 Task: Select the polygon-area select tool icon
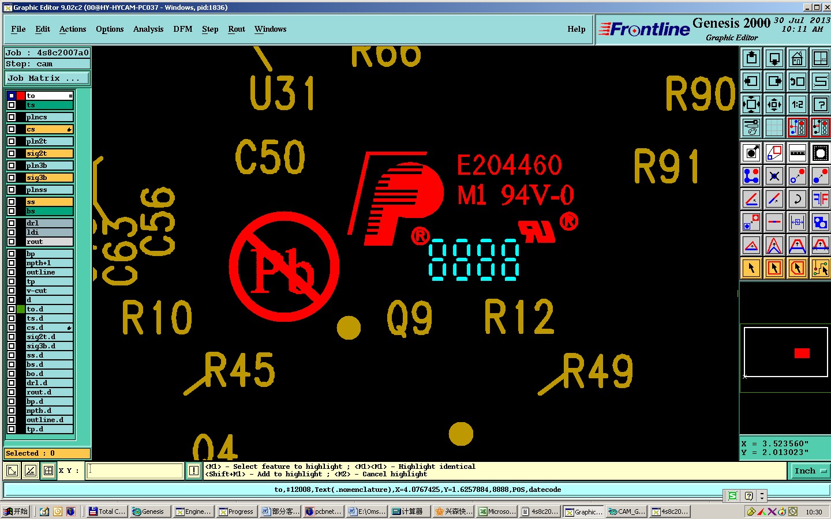pyautogui.click(x=798, y=268)
